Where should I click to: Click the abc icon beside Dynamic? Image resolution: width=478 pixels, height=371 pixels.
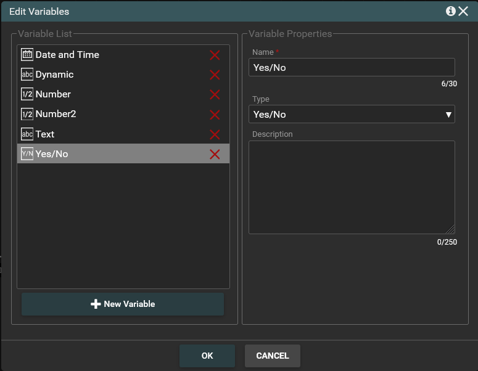click(27, 75)
